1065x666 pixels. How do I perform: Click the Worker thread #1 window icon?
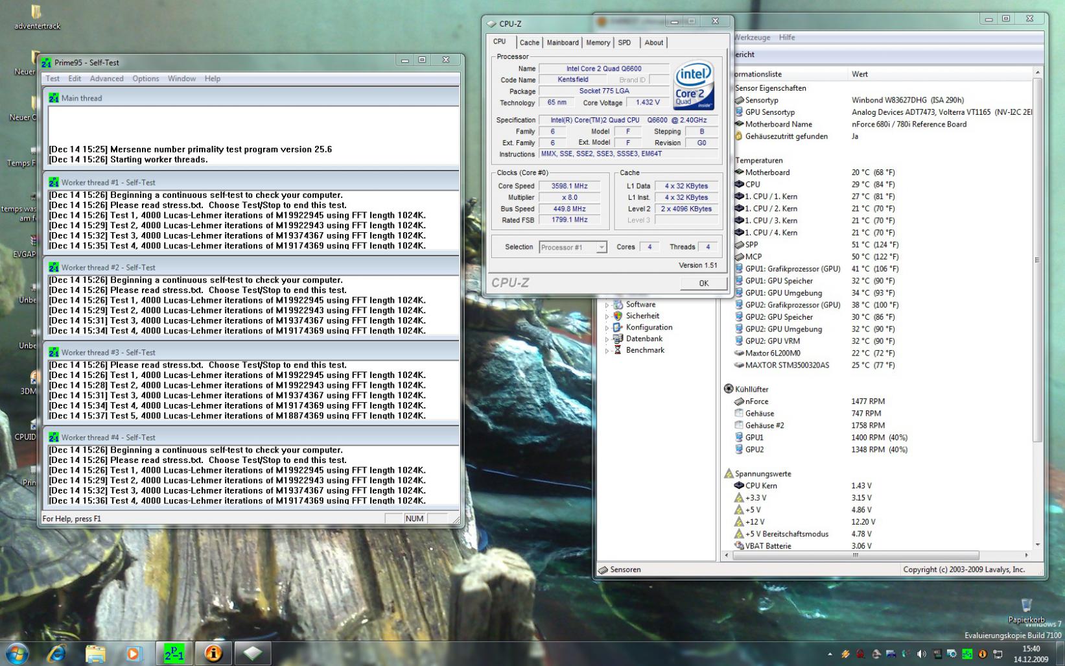tap(54, 182)
